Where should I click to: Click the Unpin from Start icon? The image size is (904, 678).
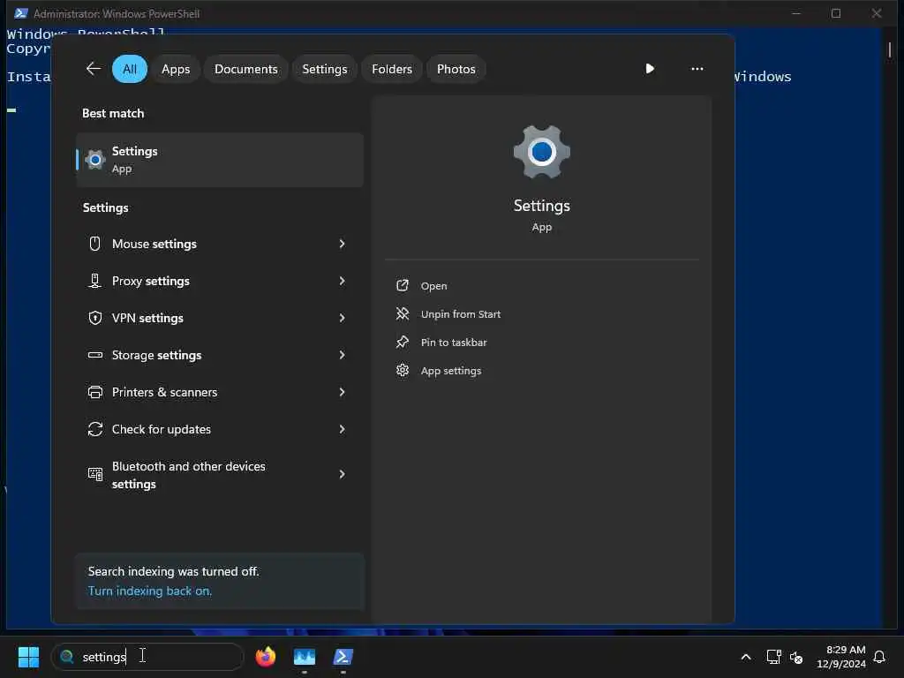tap(403, 313)
